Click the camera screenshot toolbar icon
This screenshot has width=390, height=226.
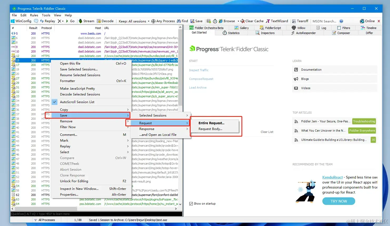click(x=209, y=21)
